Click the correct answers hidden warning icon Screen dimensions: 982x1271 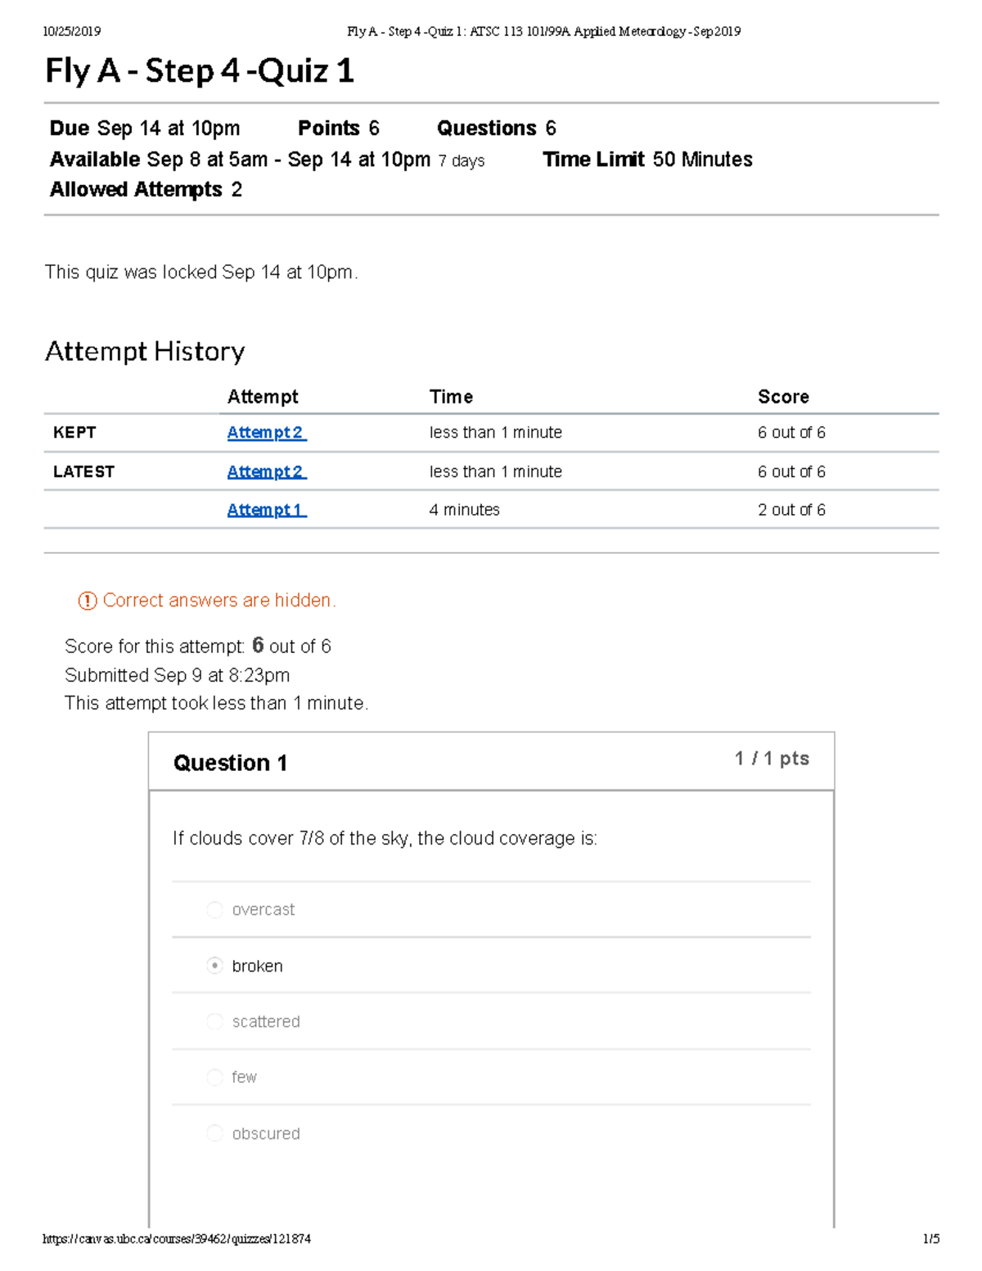(85, 600)
